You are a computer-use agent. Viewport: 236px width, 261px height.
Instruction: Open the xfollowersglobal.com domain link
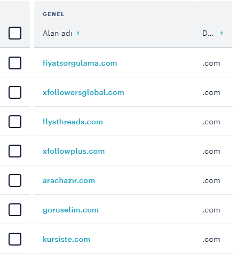click(x=83, y=93)
